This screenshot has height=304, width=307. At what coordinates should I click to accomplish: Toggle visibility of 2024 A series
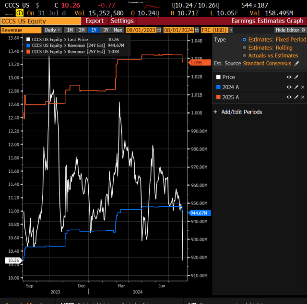(289, 87)
